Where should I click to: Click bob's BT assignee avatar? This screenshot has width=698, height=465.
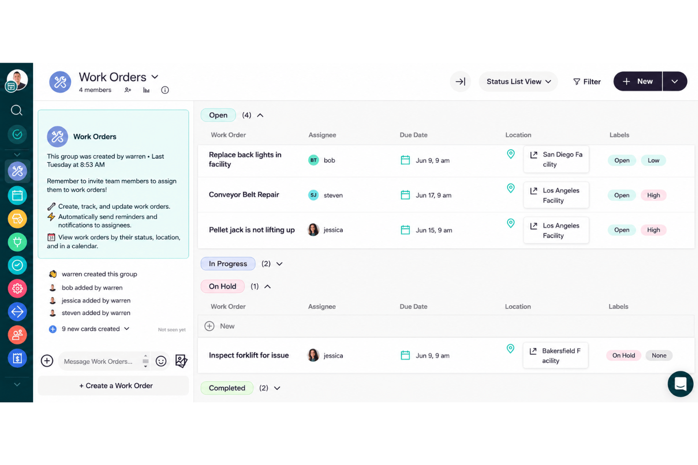(314, 160)
